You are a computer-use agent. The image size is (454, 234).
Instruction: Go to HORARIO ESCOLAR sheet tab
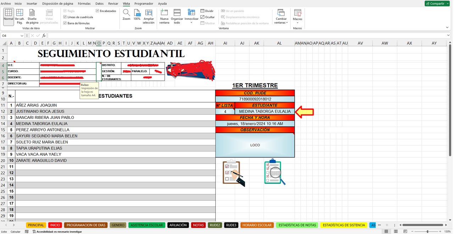pyautogui.click(x=257, y=225)
